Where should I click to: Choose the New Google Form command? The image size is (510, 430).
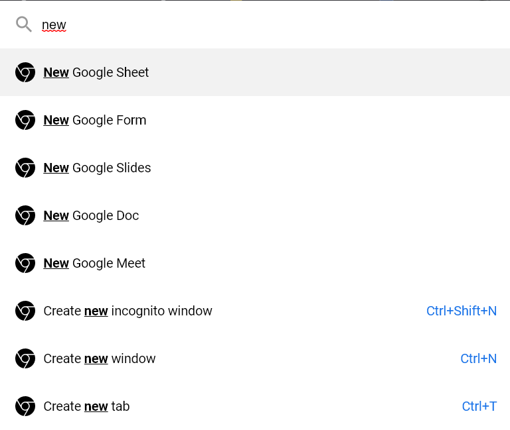point(255,120)
